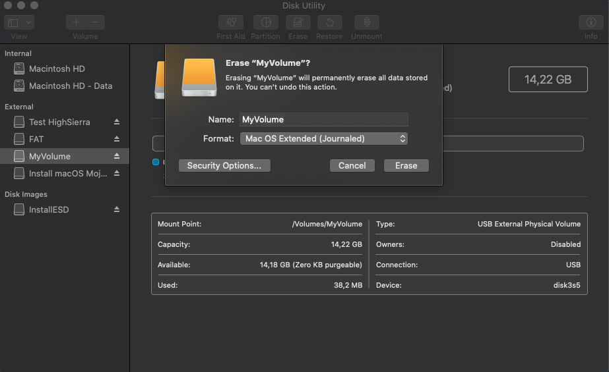Remove a volume with minus button
This screenshot has height=372, width=609.
(x=95, y=22)
